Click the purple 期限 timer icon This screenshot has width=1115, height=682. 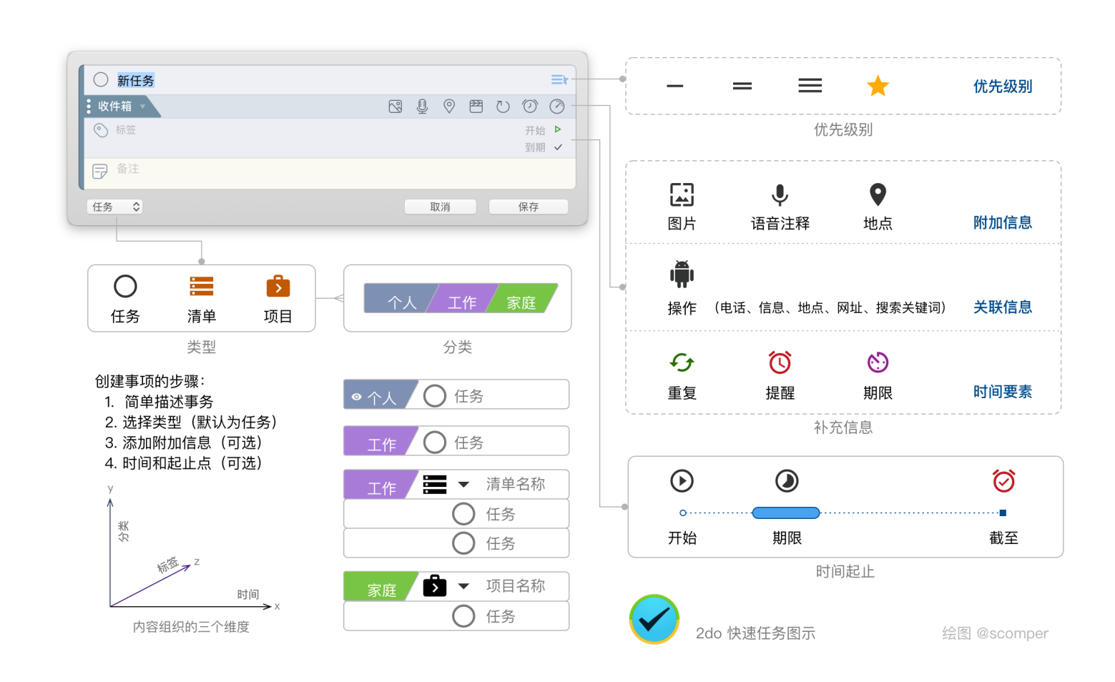[878, 362]
